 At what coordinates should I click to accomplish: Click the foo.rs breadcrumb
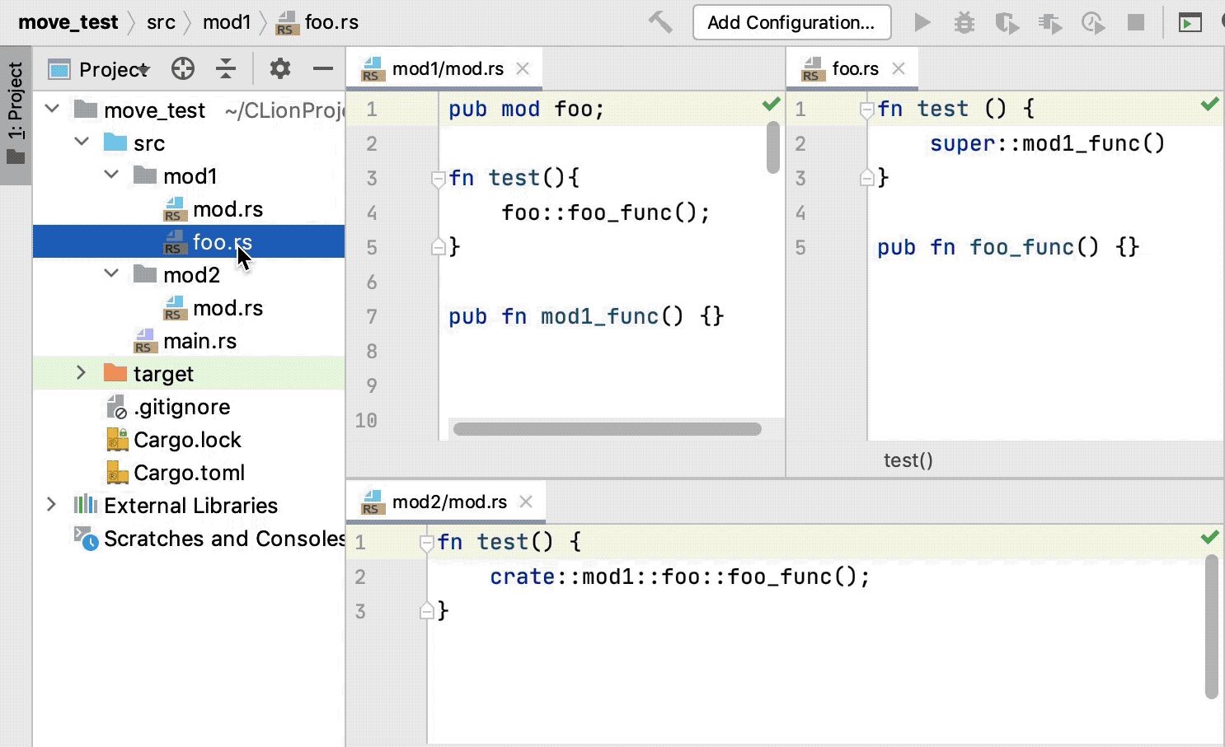click(318, 22)
